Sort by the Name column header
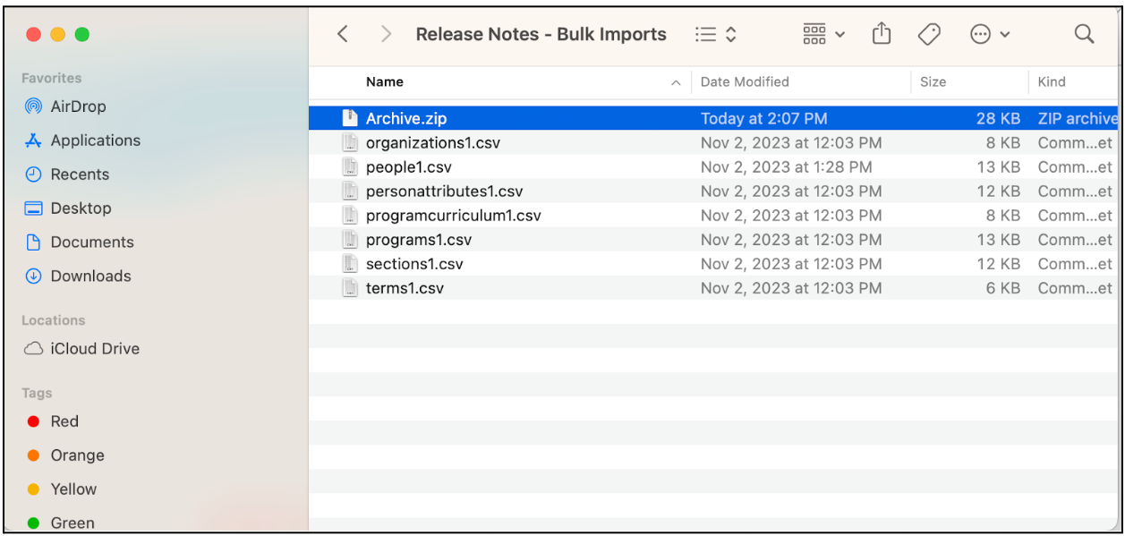1125x536 pixels. 385,81
